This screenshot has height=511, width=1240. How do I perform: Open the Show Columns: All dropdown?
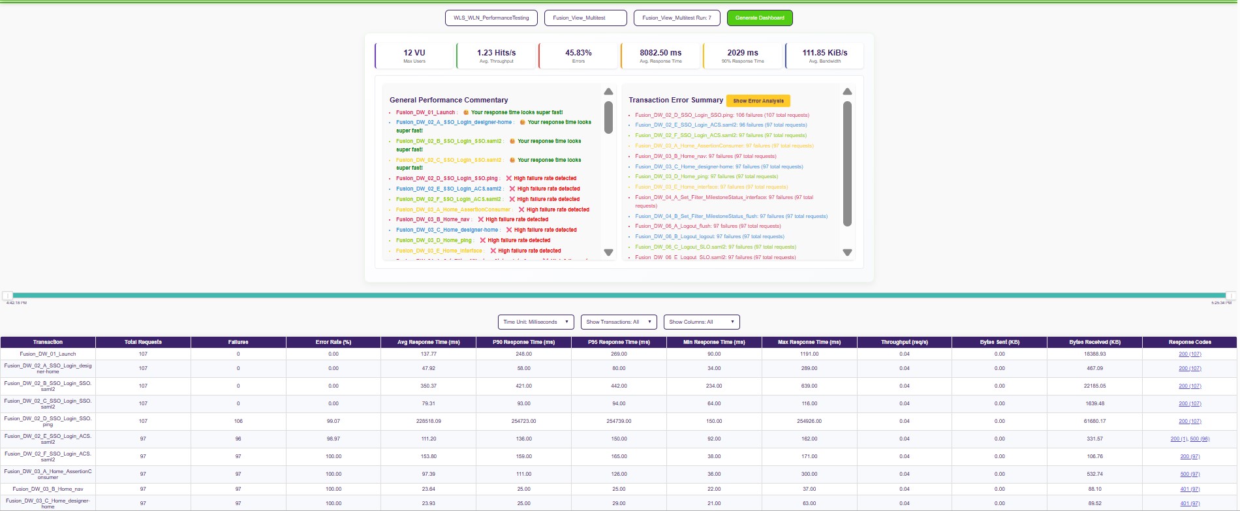702,322
